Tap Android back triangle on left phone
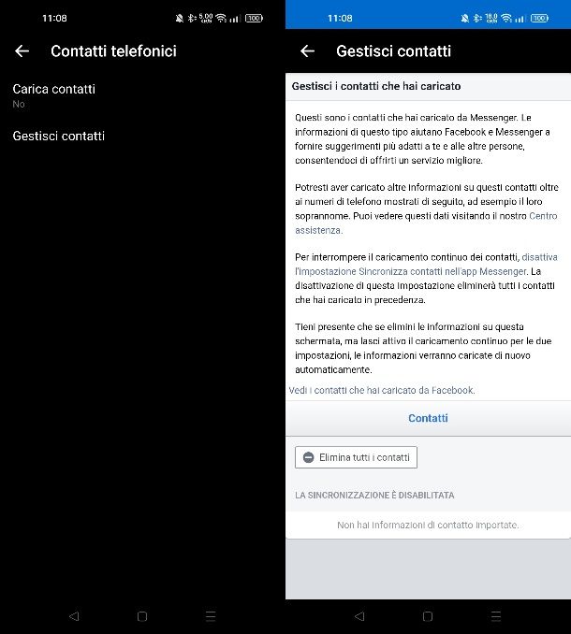This screenshot has width=571, height=634. pyautogui.click(x=74, y=616)
